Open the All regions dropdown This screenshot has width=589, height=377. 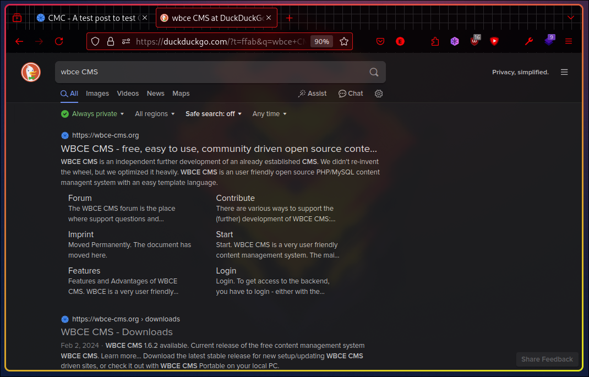click(155, 114)
